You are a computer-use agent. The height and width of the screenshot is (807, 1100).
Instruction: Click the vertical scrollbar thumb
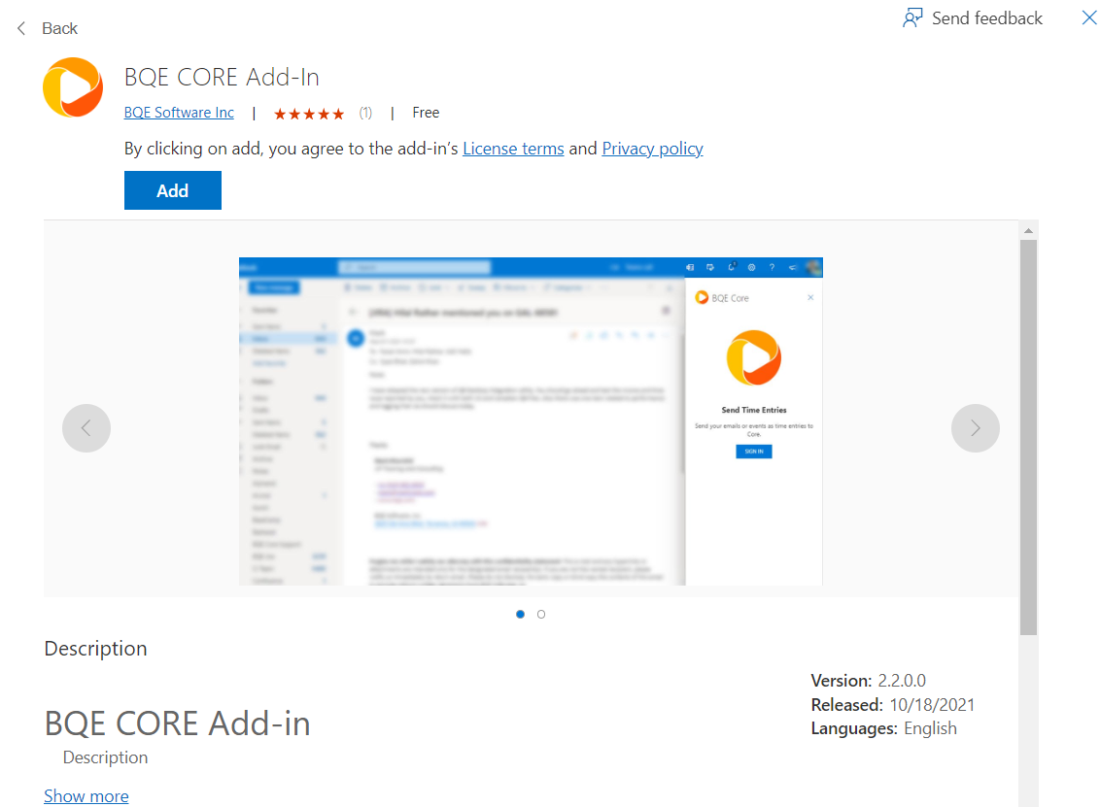pyautogui.click(x=1028, y=438)
